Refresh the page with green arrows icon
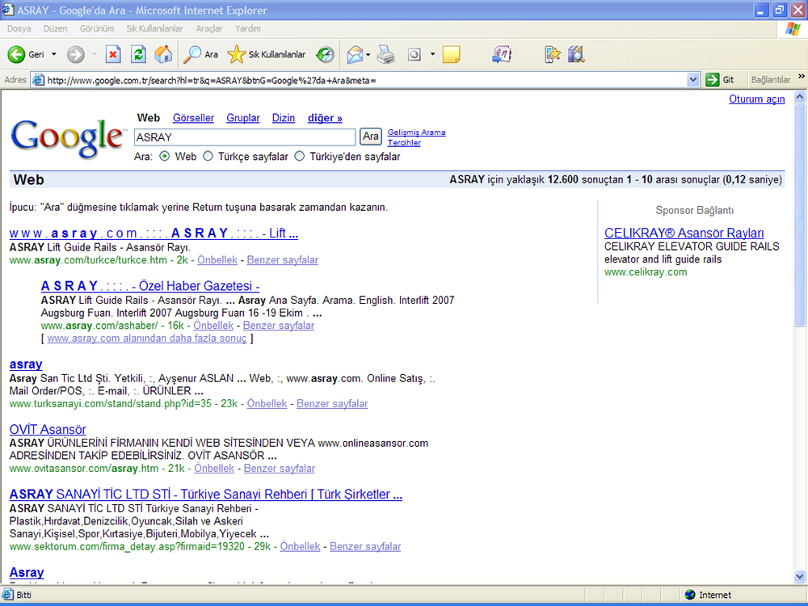The width and height of the screenshot is (808, 606). (138, 54)
